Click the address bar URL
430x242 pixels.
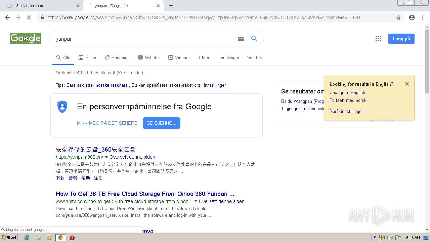204,17
